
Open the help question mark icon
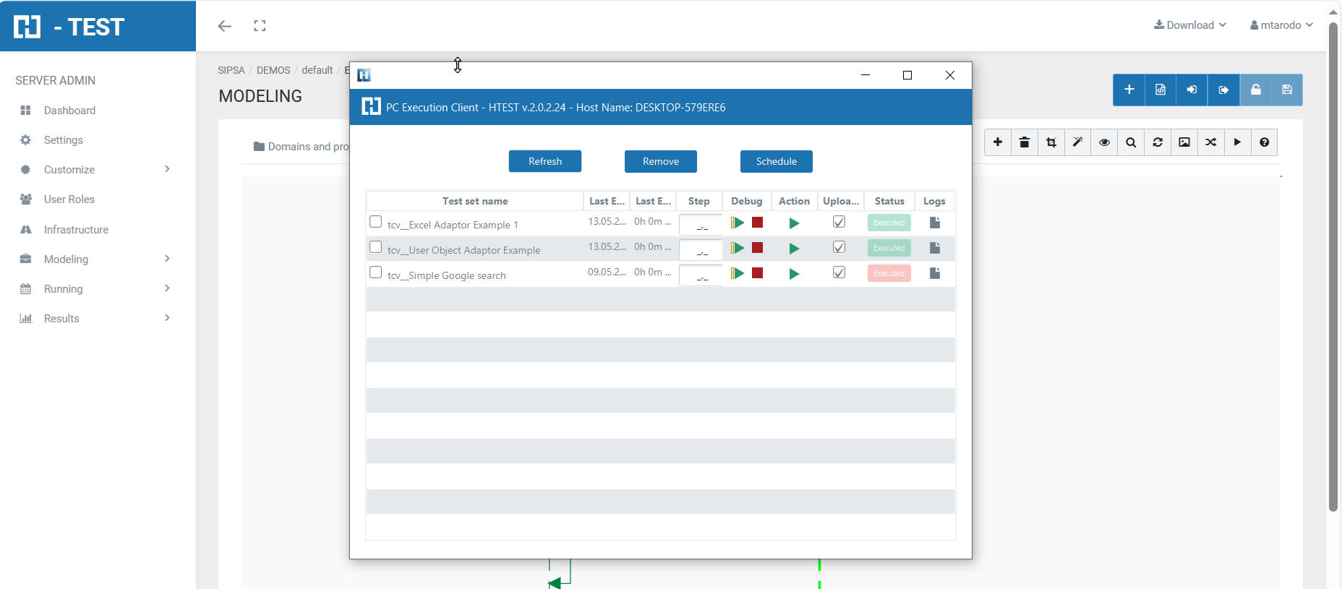(1264, 142)
